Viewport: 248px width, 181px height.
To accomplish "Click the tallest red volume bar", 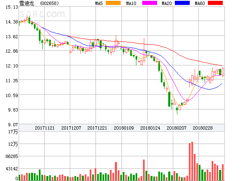I will pos(192,161).
